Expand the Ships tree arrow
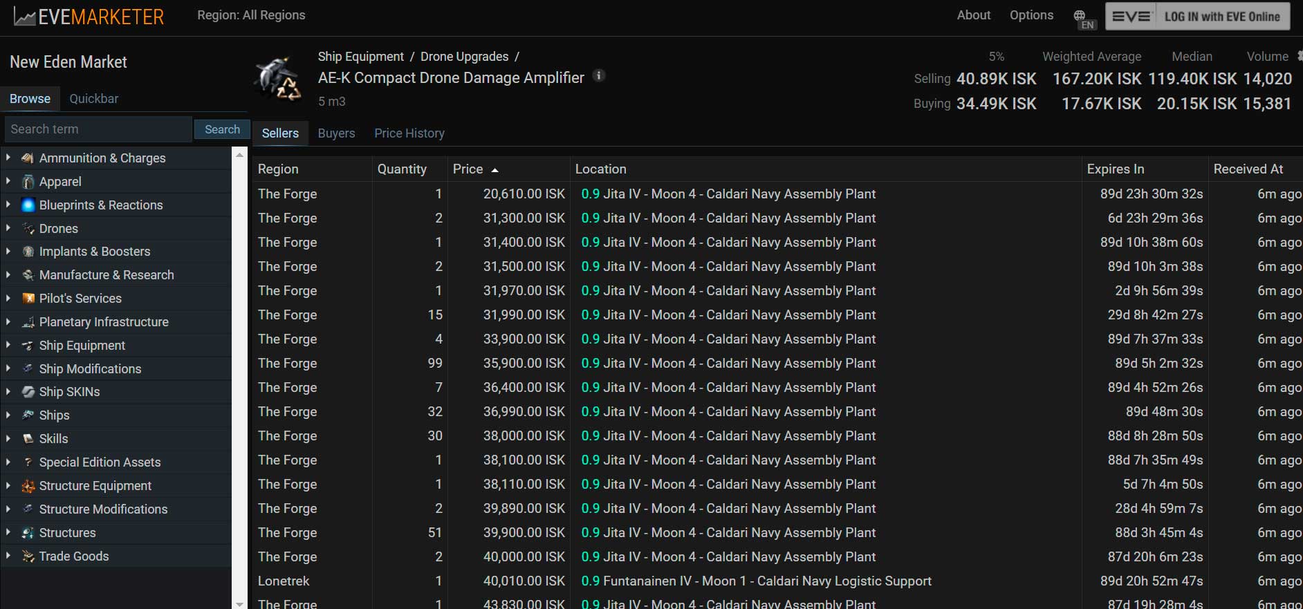This screenshot has width=1303, height=609. coord(8,415)
